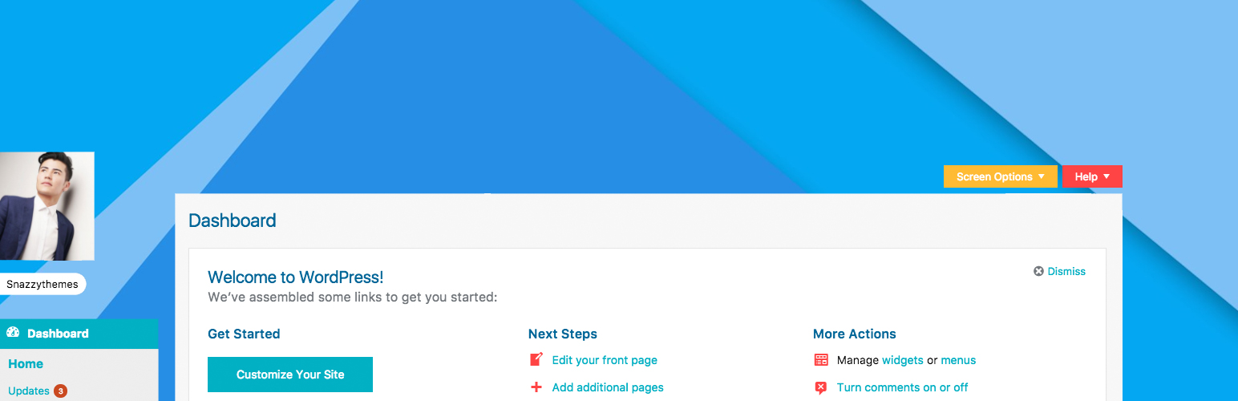Screen dimensions: 1238x401
Task: Click the Dashboard gauge icon in sidebar
Action: 13,333
